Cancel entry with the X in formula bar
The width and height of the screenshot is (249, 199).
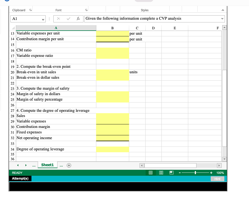59,19
